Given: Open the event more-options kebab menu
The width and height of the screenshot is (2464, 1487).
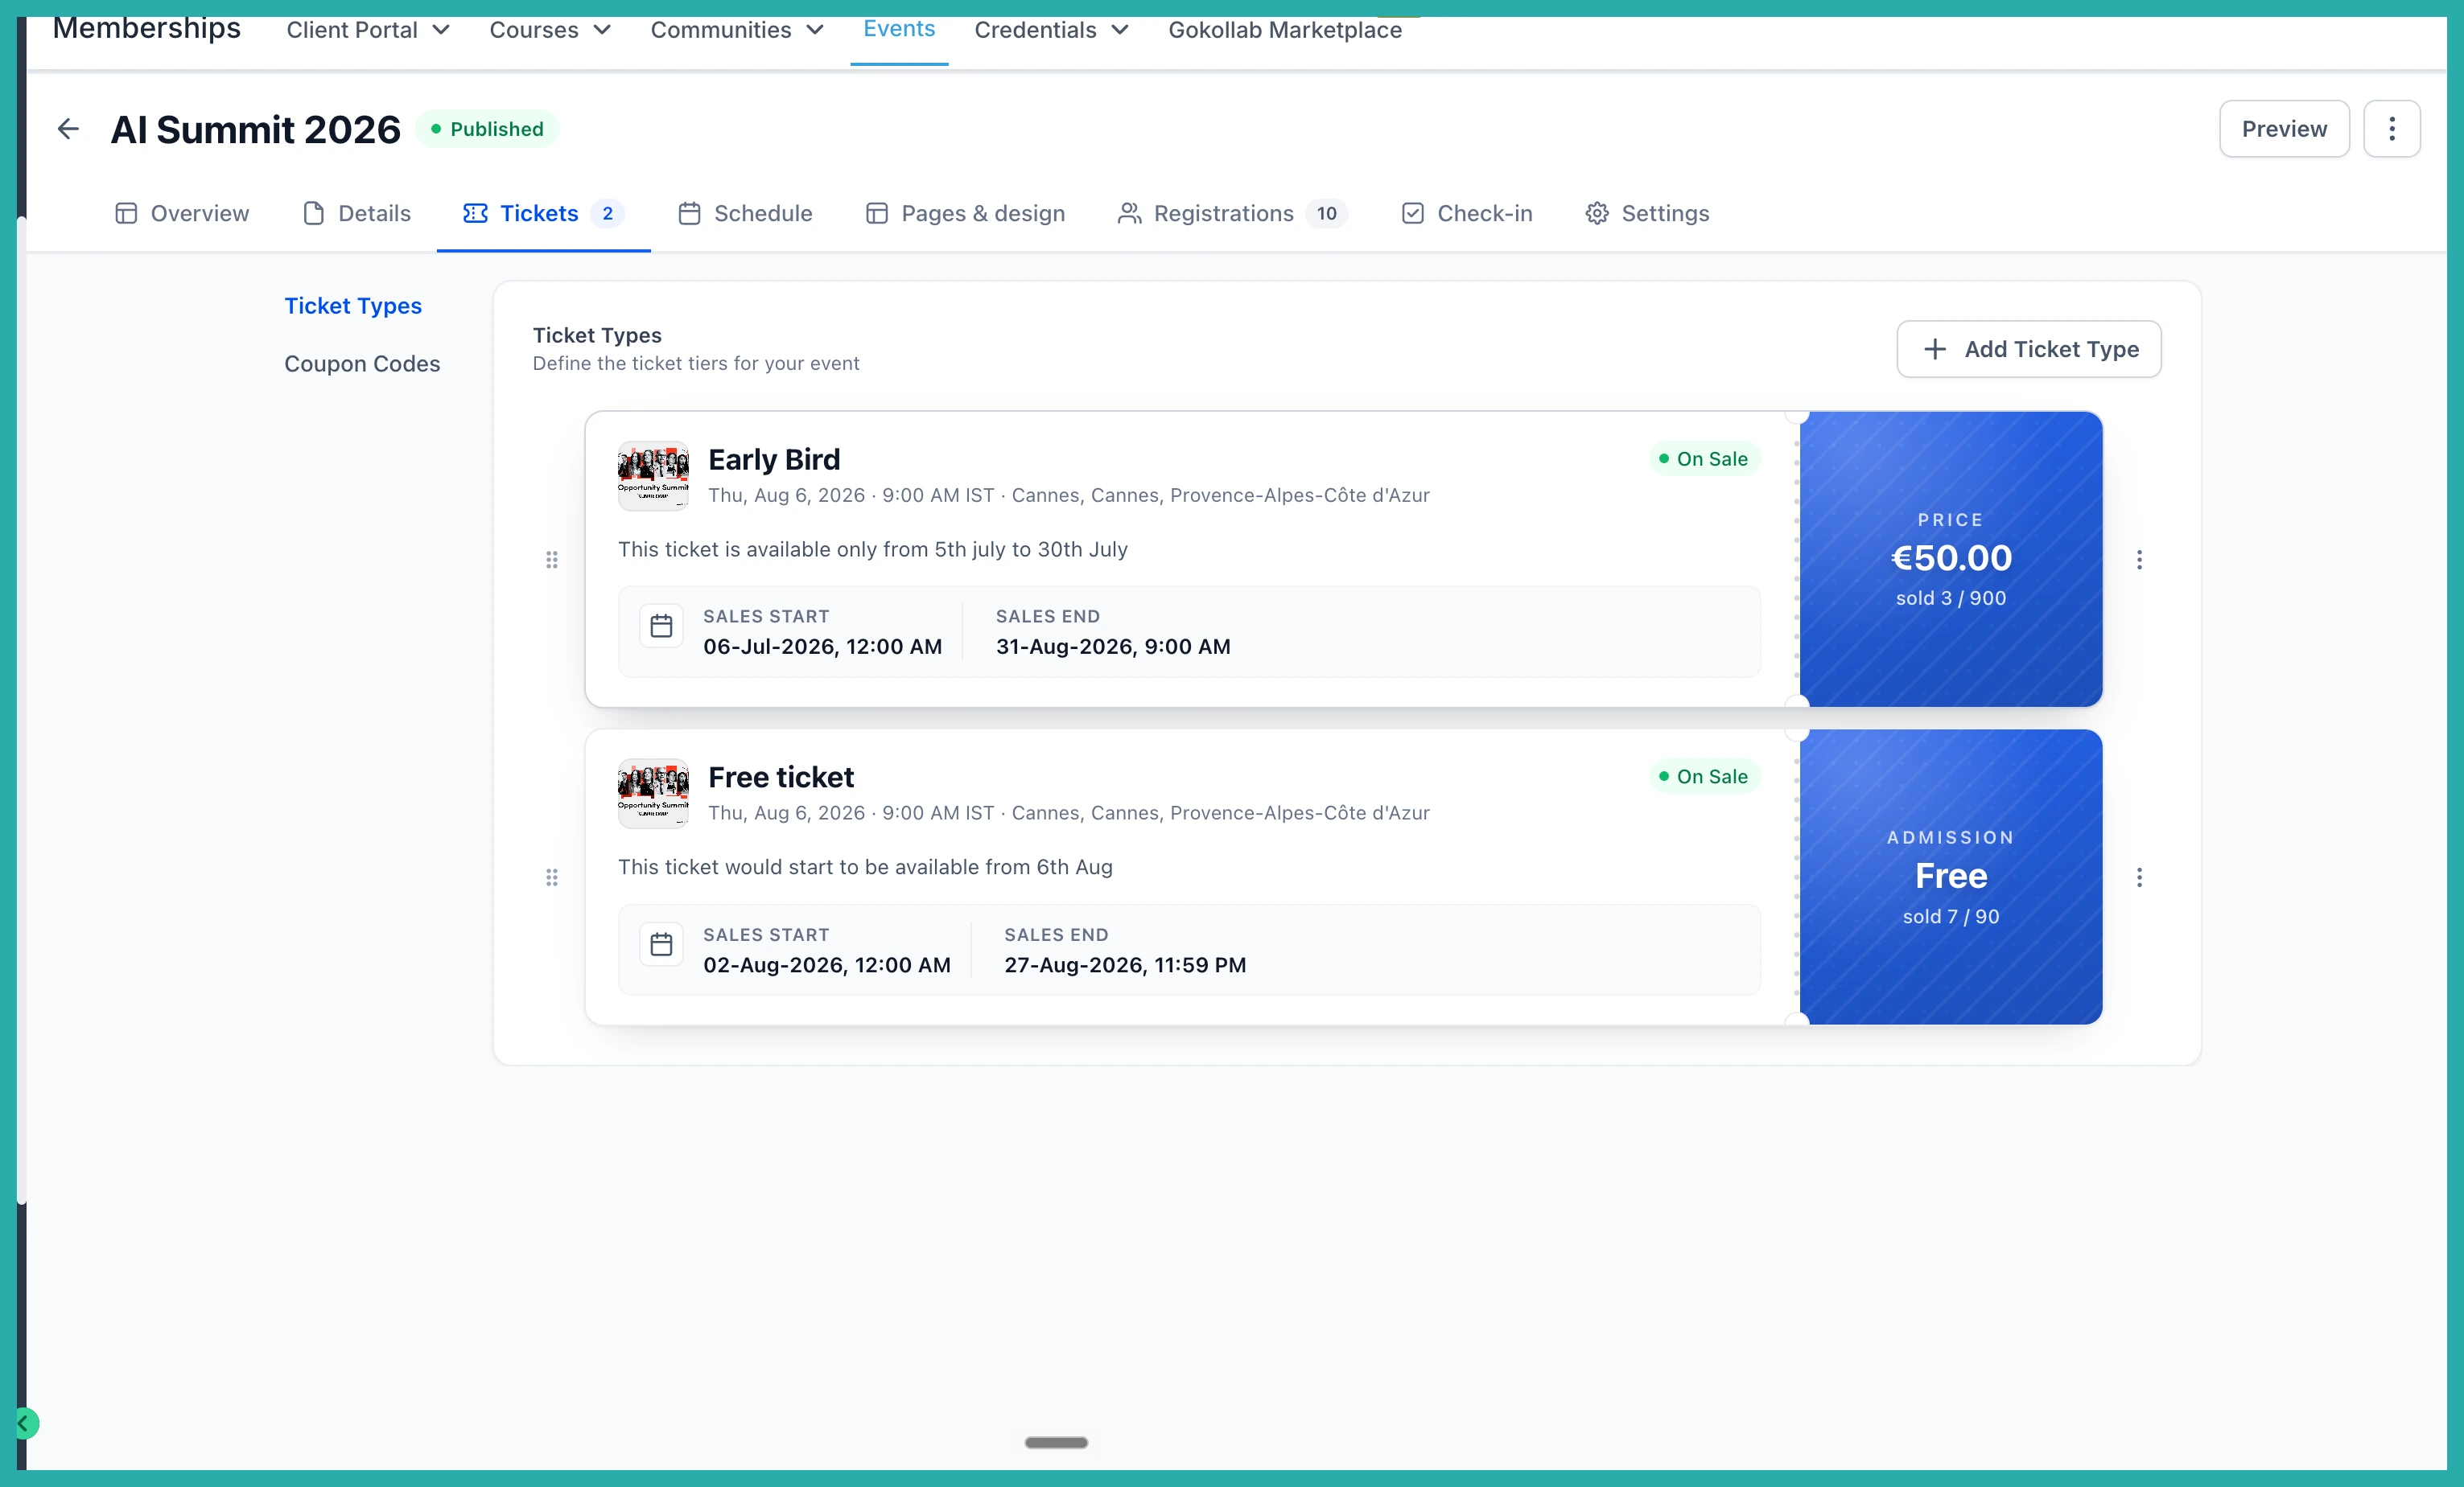Looking at the screenshot, I should click(2391, 129).
